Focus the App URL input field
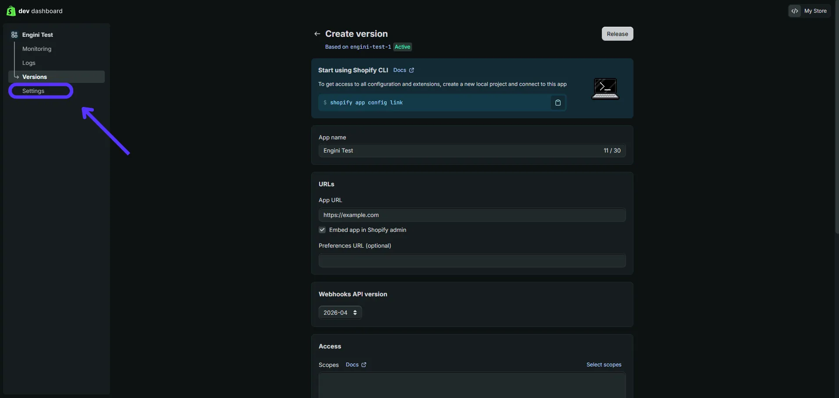Image resolution: width=839 pixels, height=398 pixels. (472, 215)
